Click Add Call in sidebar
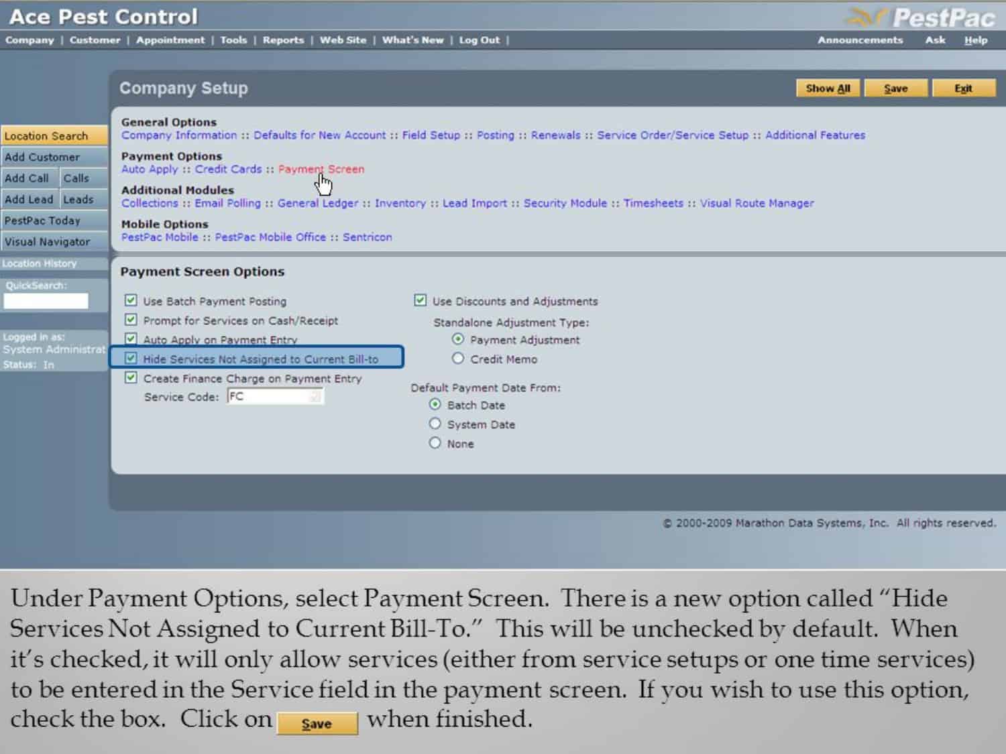Image resolution: width=1006 pixels, height=754 pixels. [x=30, y=178]
